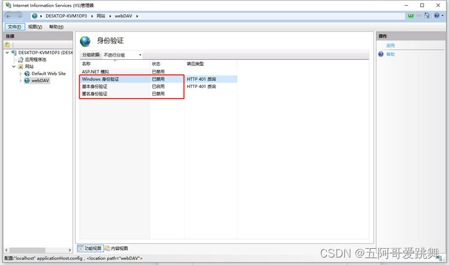The image size is (449, 265).
Task: Click the 帮助 question mark icon in 操作 pane
Action: (380, 54)
